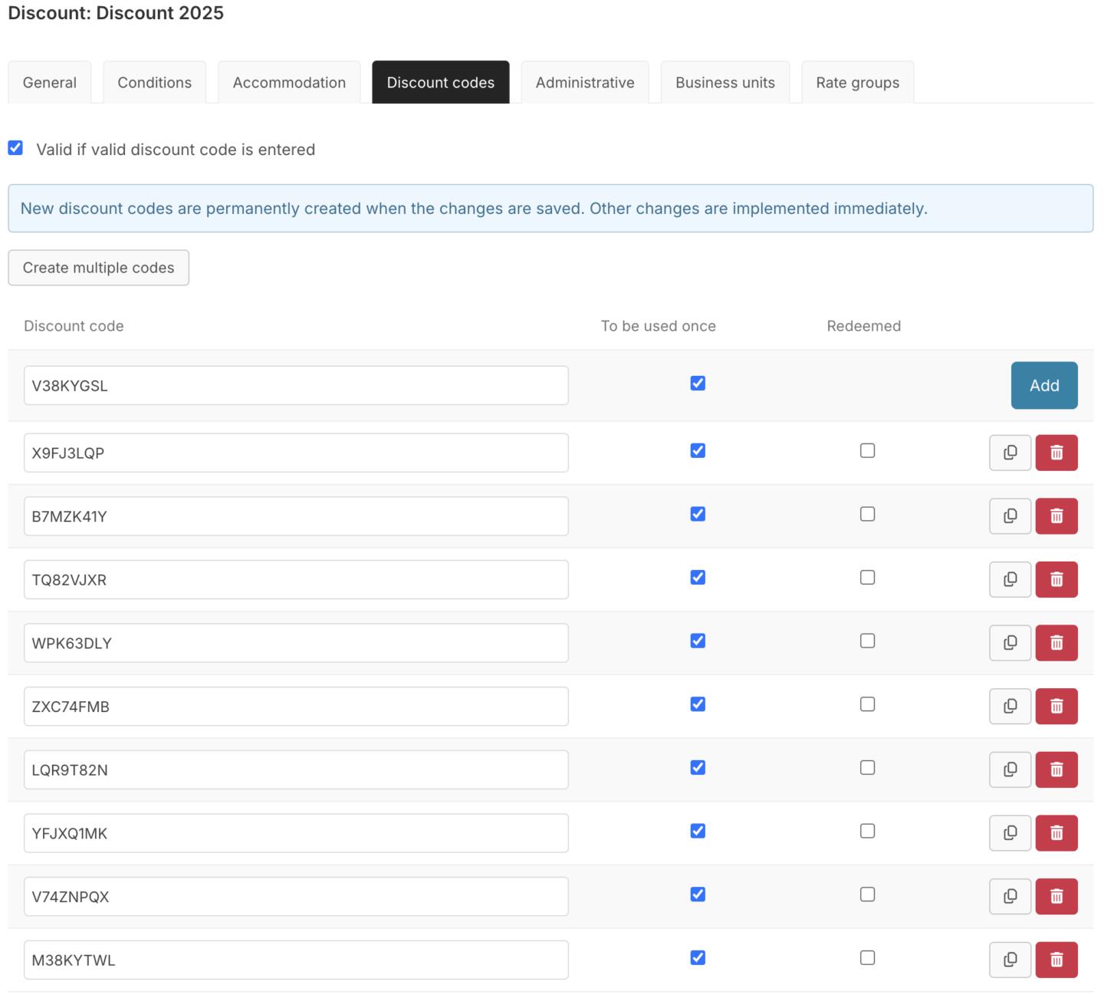Click Create multiple codes button
1104x995 pixels.
click(x=98, y=268)
